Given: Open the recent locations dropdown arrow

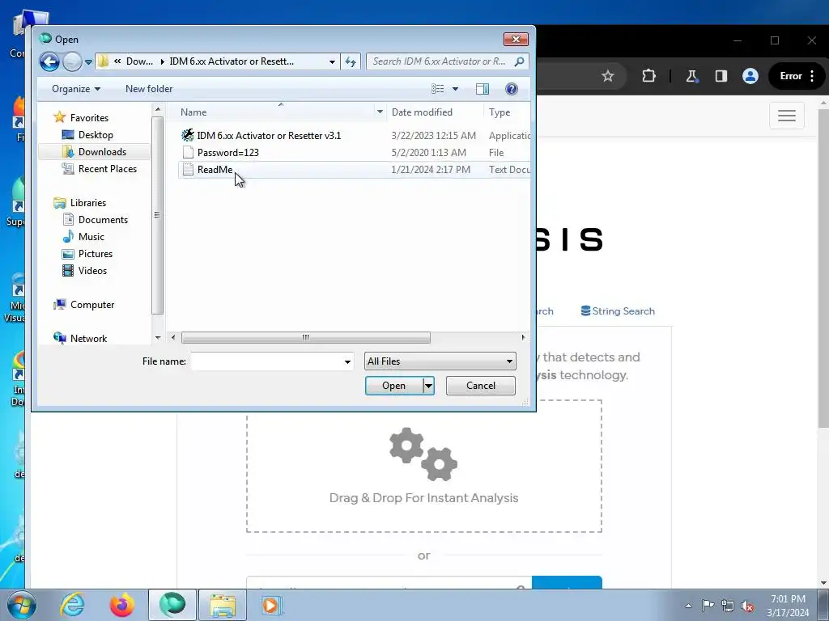Looking at the screenshot, I should [88, 61].
